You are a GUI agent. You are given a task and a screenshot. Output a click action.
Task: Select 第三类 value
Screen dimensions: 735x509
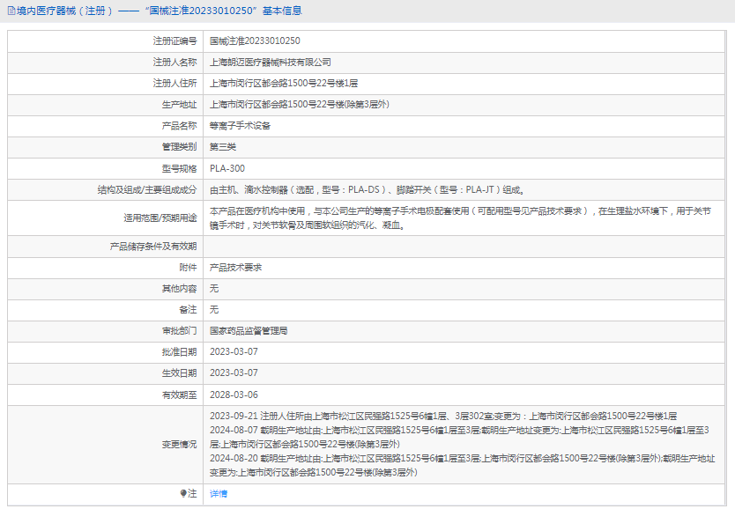click(223, 147)
